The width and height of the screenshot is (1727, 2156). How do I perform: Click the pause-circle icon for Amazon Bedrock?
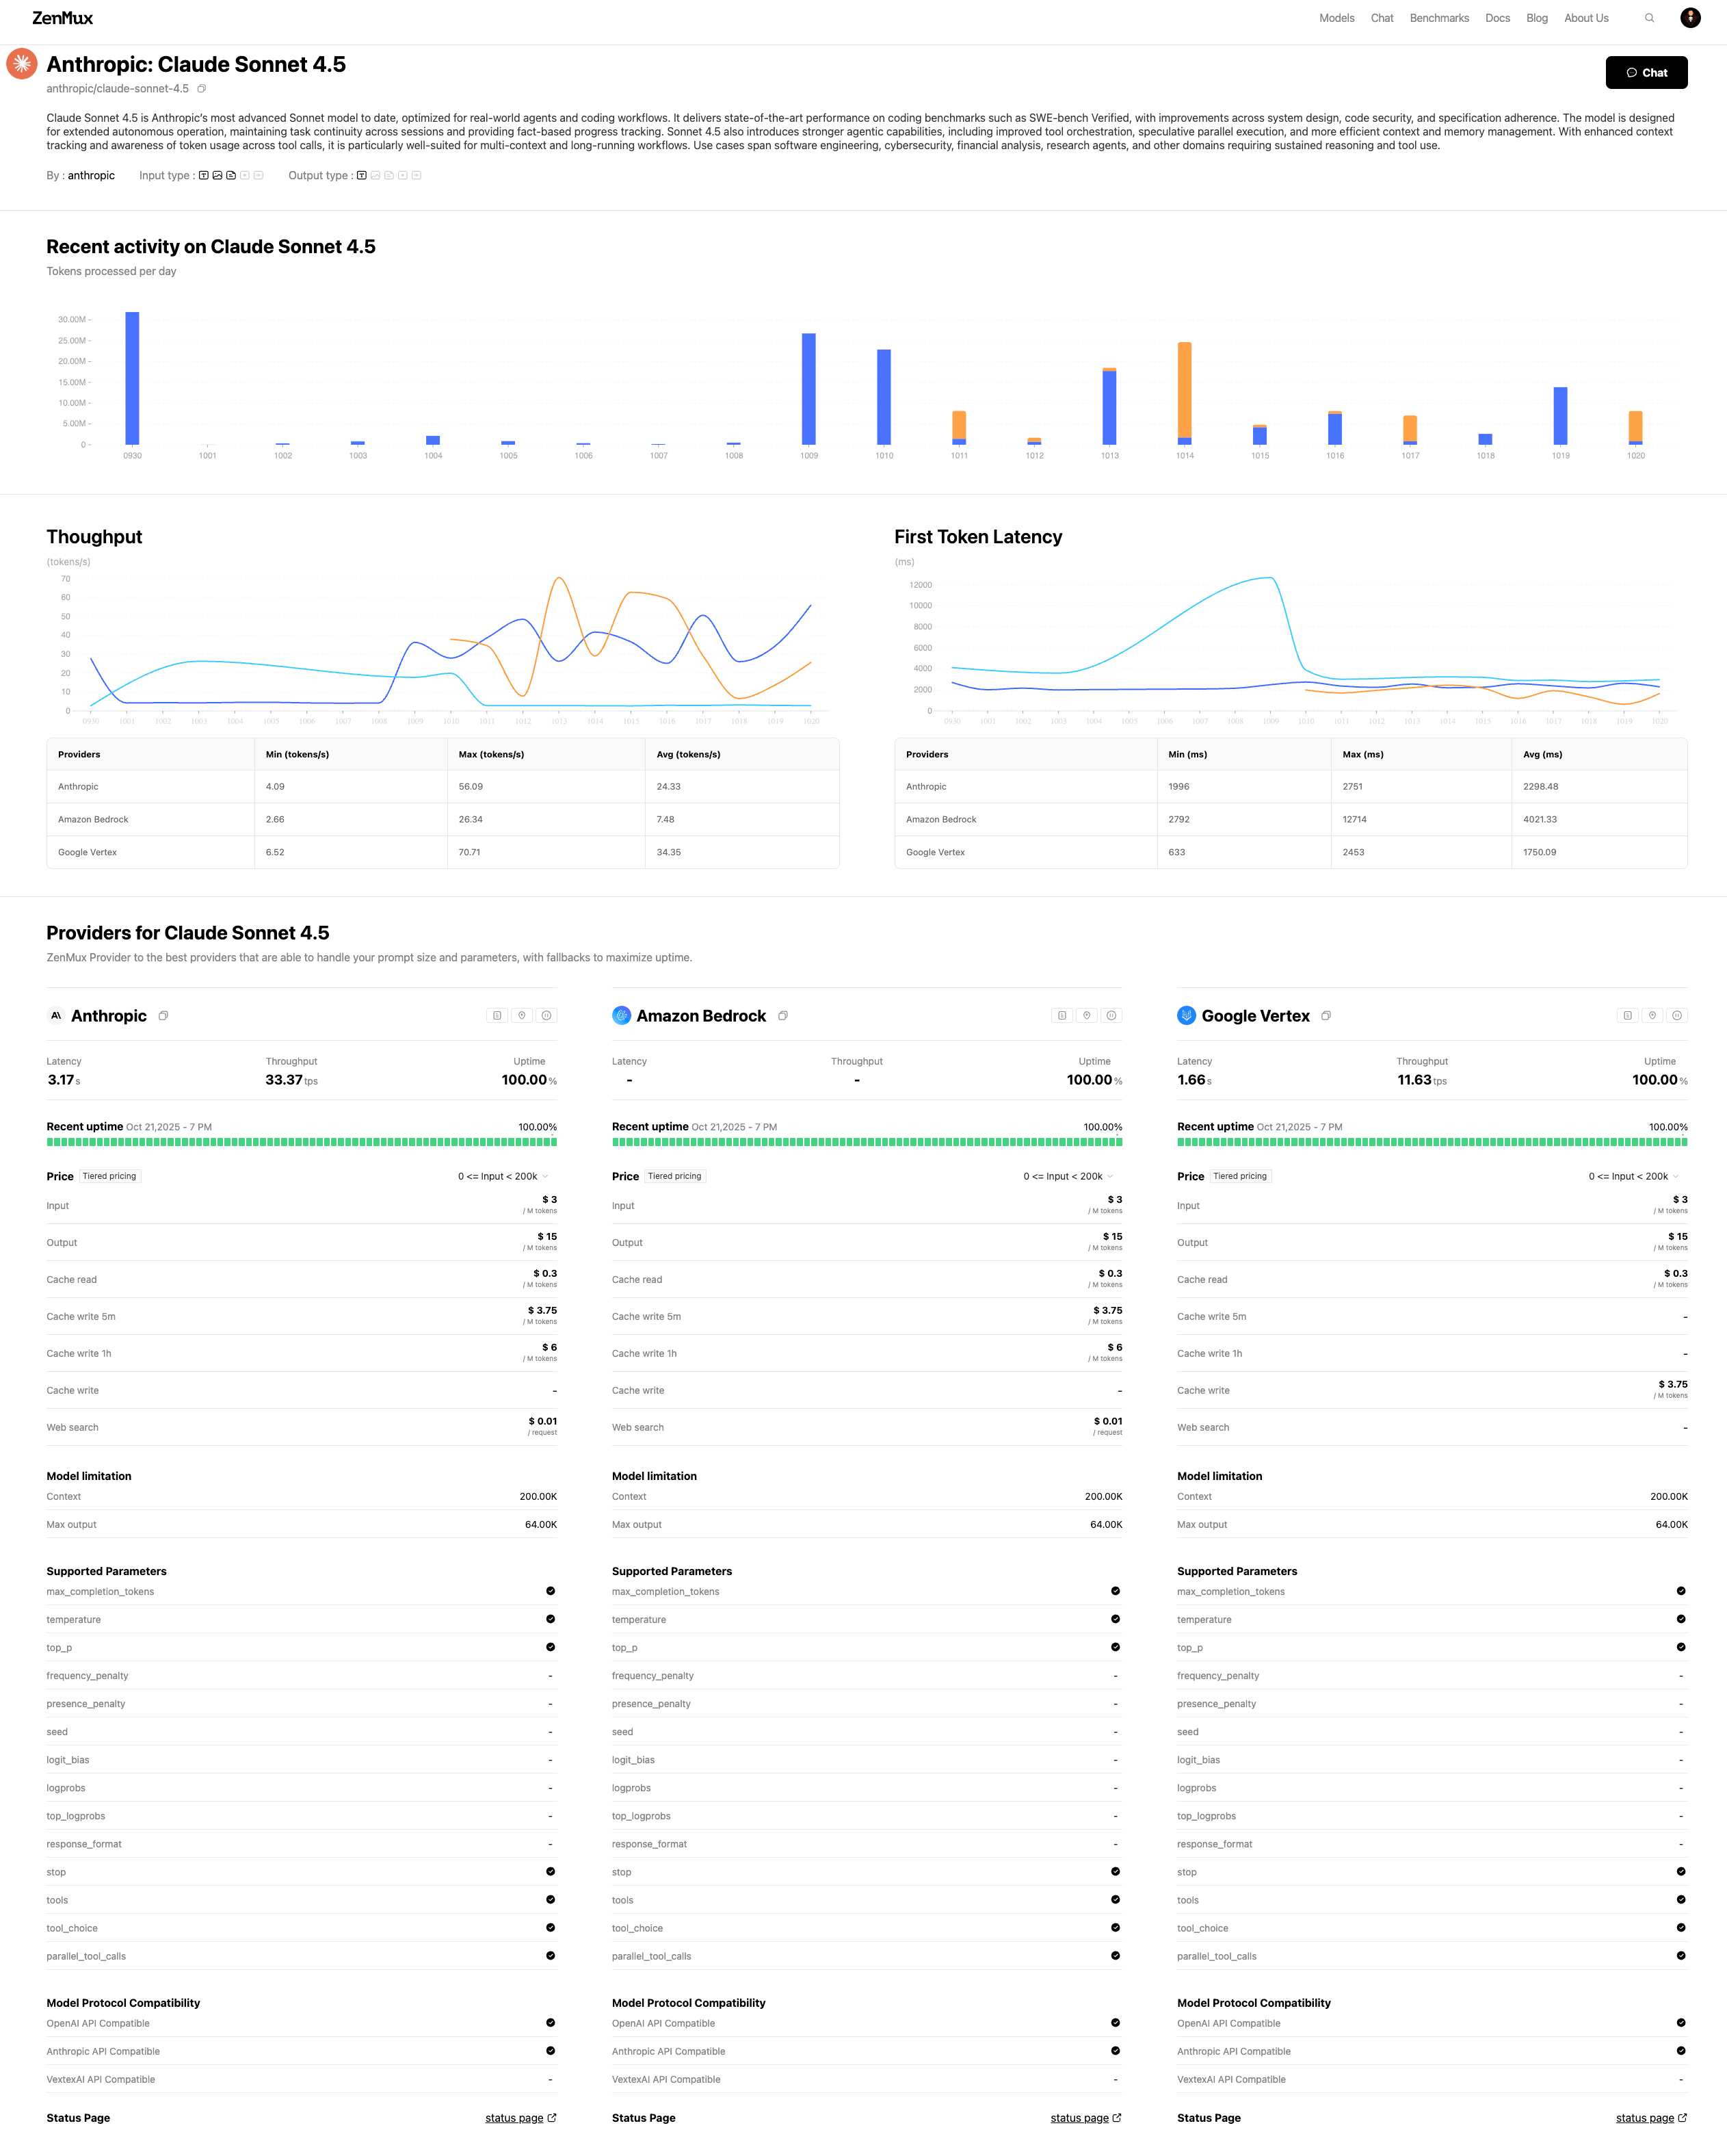[x=1111, y=1016]
